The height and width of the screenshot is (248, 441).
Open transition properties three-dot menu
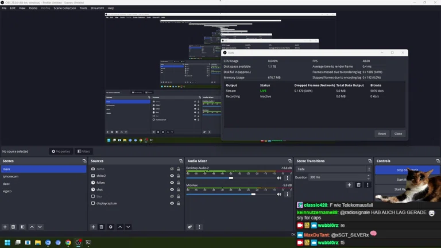[368, 185]
